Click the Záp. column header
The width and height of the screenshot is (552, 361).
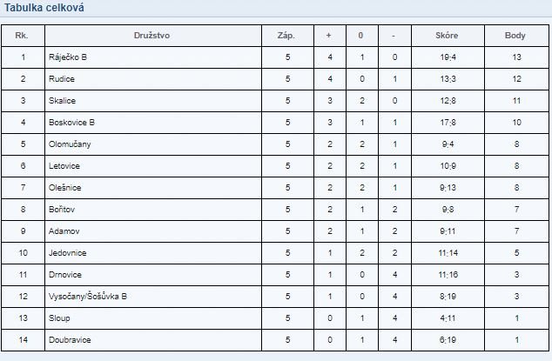tap(286, 36)
